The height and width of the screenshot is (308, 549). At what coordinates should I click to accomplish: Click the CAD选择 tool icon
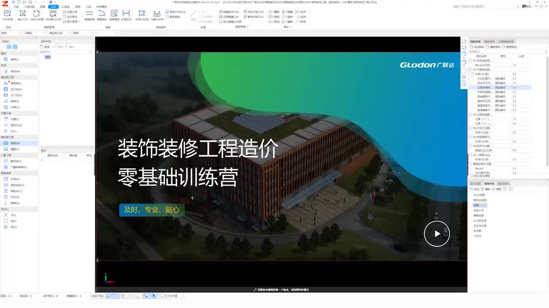pos(8,16)
